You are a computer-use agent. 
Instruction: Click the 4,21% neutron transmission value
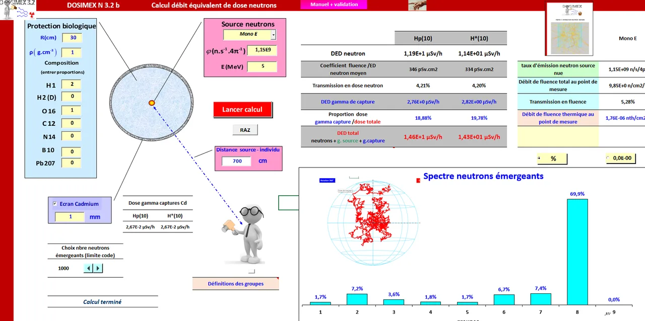[x=423, y=86]
